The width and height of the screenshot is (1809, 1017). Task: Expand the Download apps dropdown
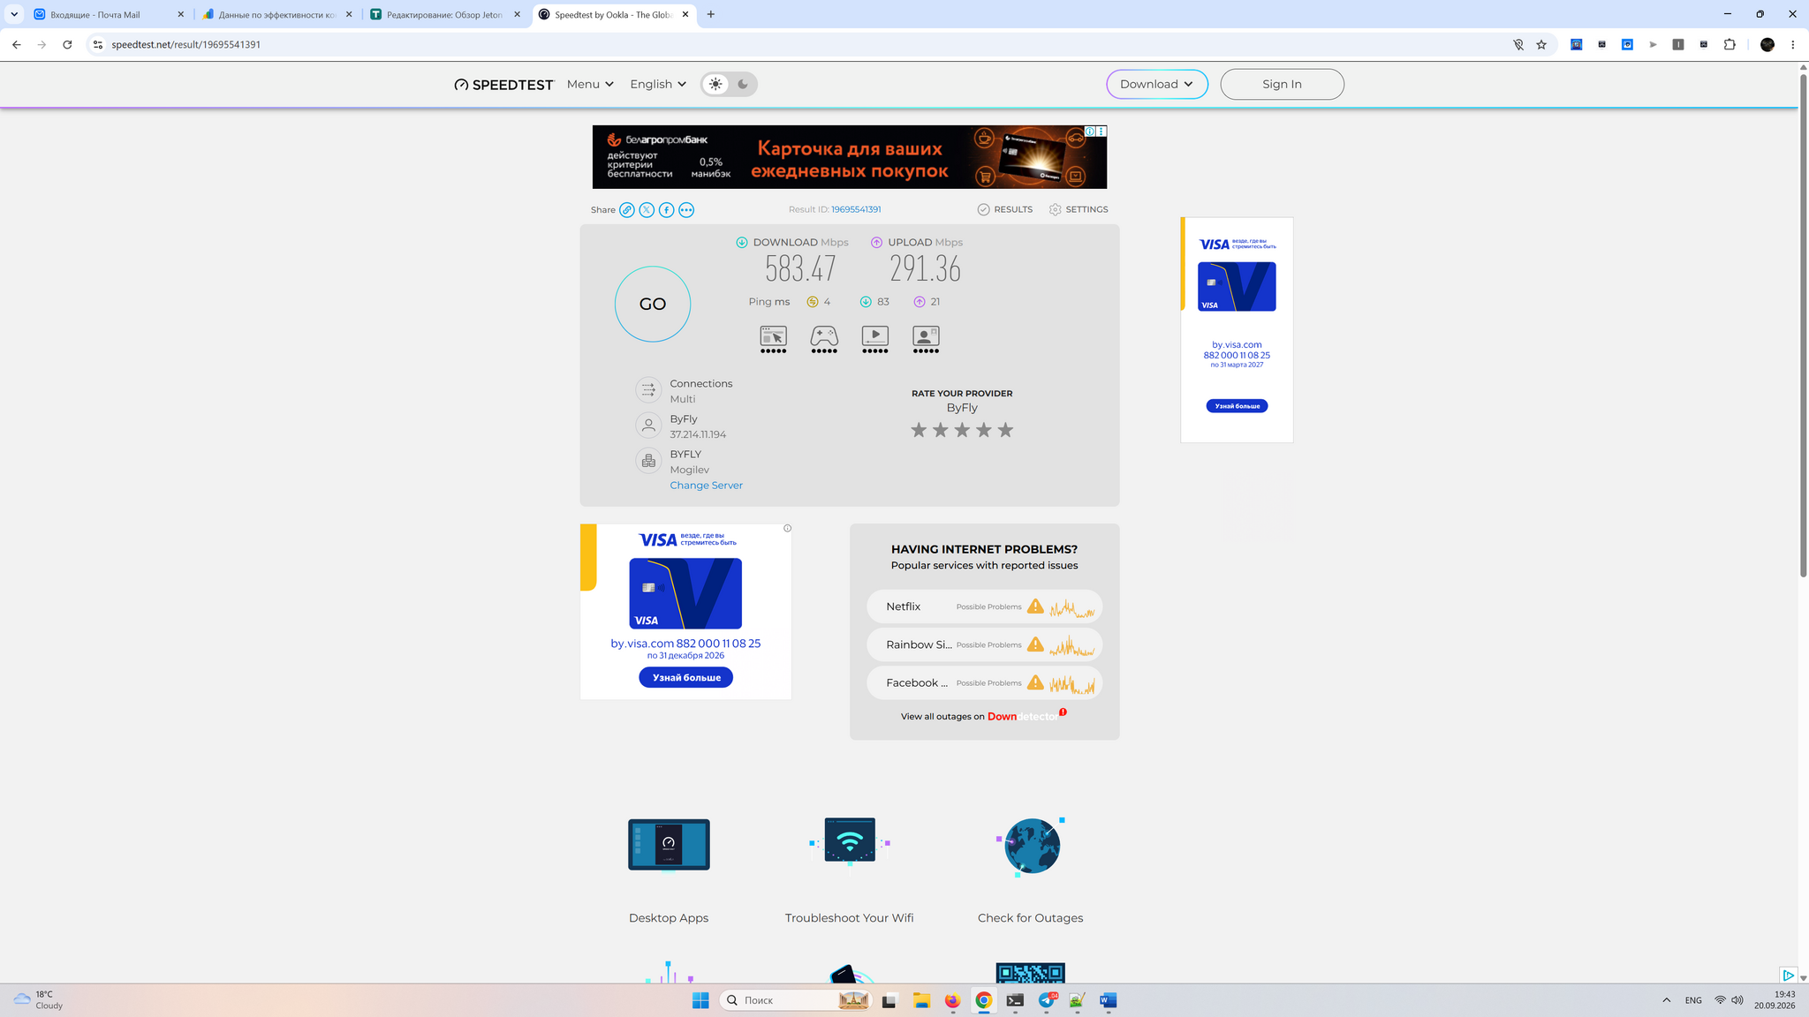(x=1157, y=84)
